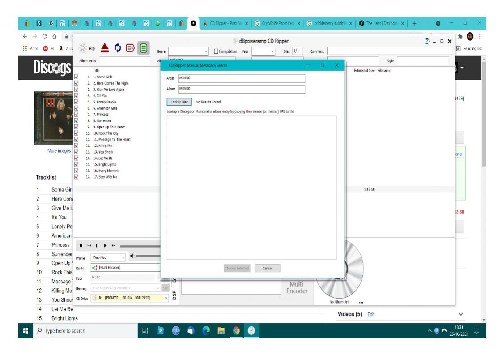Click the Rip disc icon
Viewport: 502px width, 355px height.
tap(87, 47)
